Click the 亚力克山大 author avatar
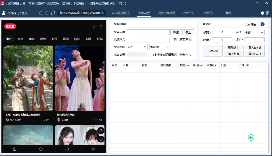 pos(7,120)
